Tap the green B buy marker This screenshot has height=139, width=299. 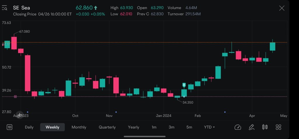point(184,85)
